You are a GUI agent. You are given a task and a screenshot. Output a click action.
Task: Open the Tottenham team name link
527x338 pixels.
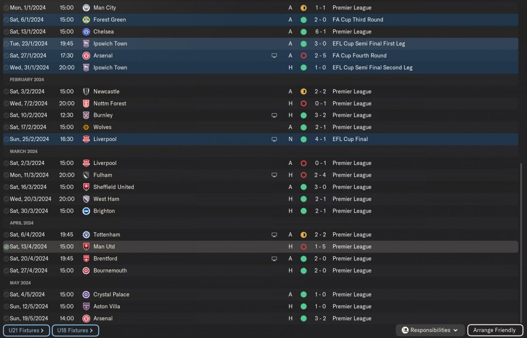tap(107, 234)
